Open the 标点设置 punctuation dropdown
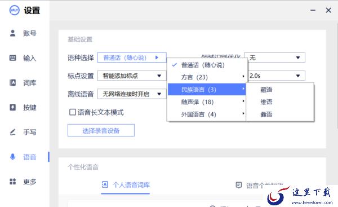Image resolution: width=338 pixels, height=207 pixels. pyautogui.click(x=132, y=76)
